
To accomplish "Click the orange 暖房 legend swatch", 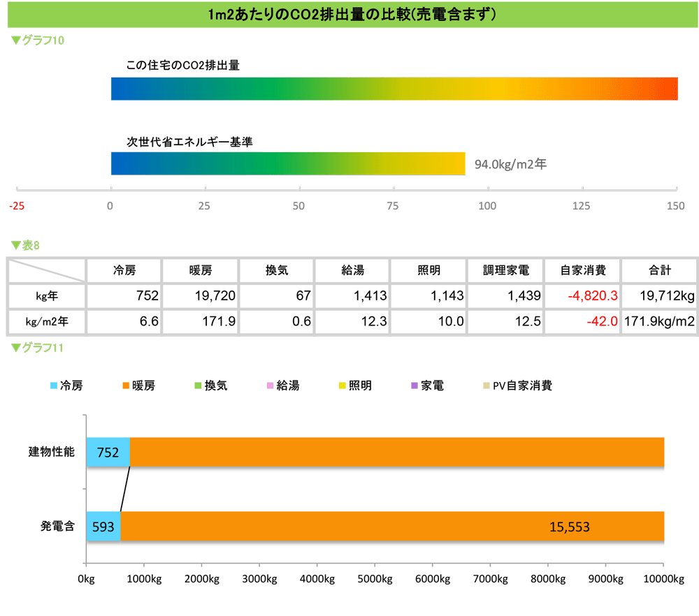I will (126, 386).
